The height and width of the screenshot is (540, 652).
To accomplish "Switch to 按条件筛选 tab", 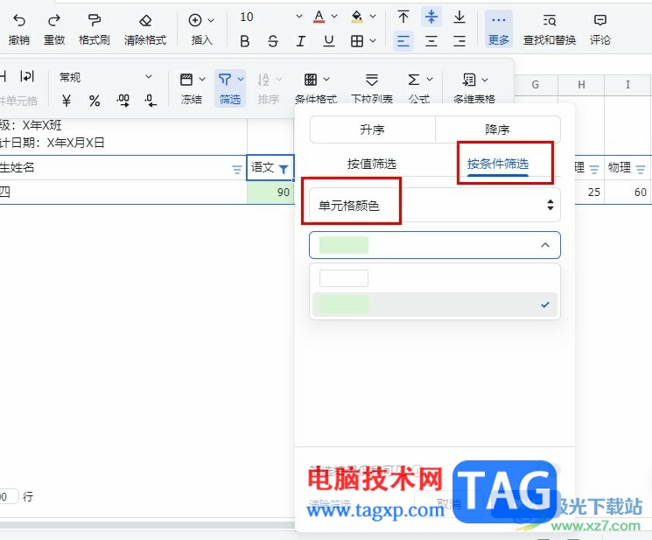I will 498,165.
